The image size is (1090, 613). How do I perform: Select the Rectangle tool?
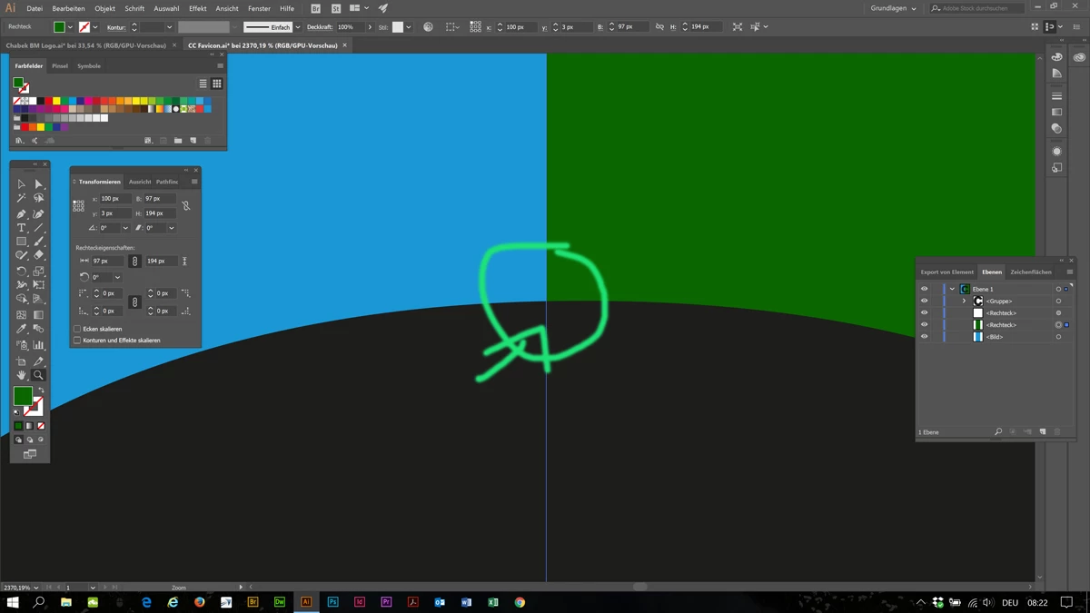(x=22, y=242)
